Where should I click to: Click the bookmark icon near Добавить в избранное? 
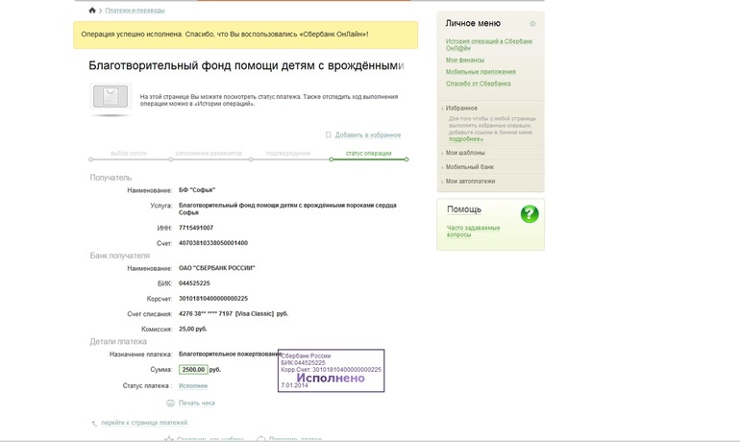329,135
